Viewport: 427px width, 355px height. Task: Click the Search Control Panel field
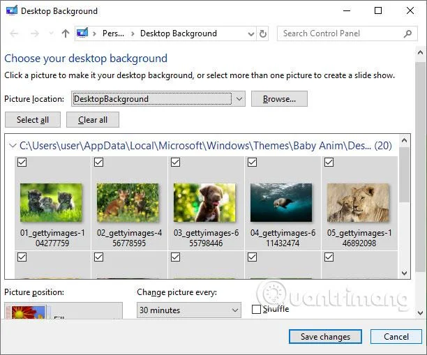(x=347, y=33)
